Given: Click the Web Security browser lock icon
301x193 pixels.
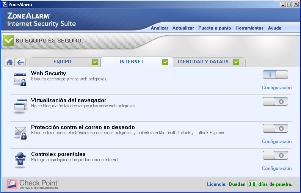Looking at the screenshot, I should (20, 79).
